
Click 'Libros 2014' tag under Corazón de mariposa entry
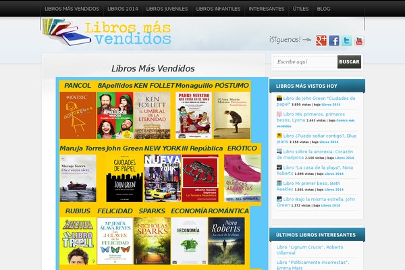point(344,158)
